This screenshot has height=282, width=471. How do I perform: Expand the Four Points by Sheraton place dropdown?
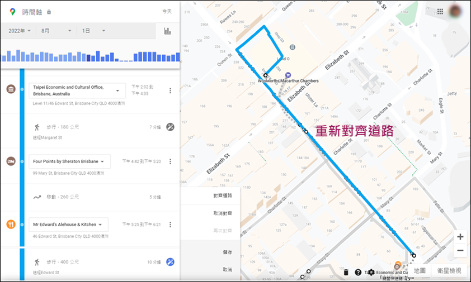click(69, 161)
